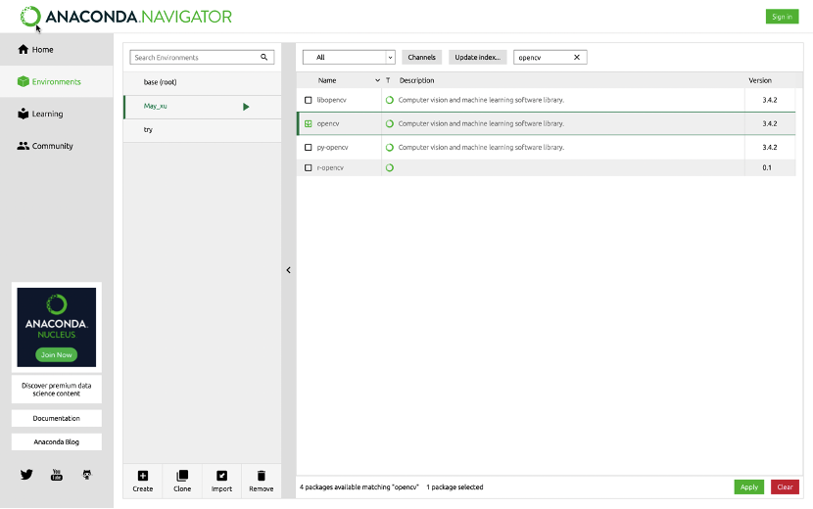Image resolution: width=813 pixels, height=509 pixels.
Task: Click the status circle icon for py-opencv
Action: click(390, 148)
